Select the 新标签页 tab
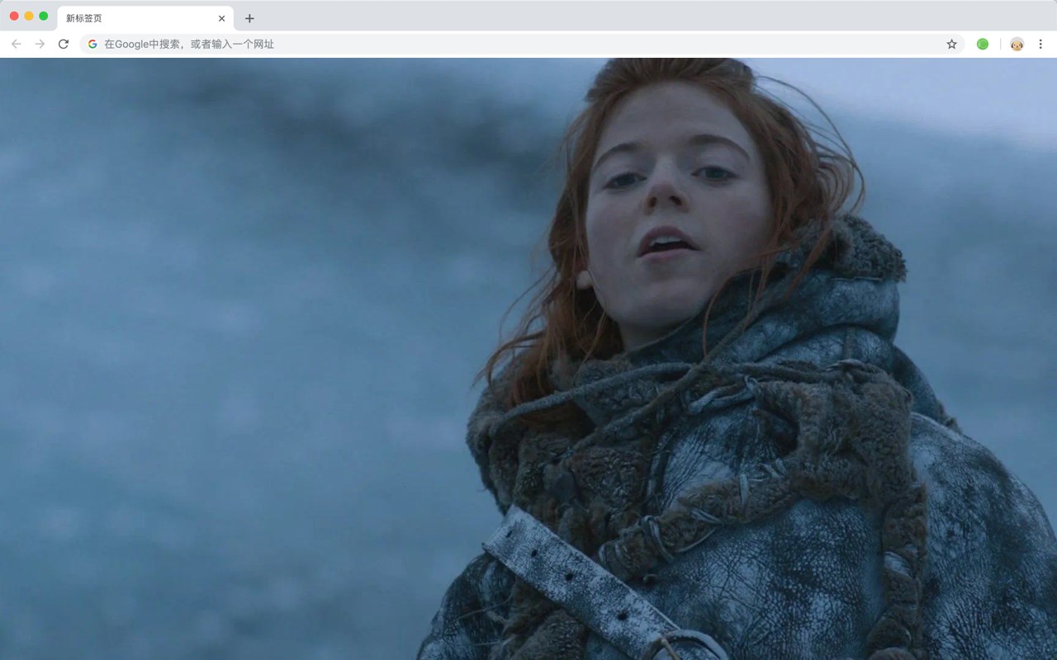This screenshot has height=660, width=1057. [145, 18]
